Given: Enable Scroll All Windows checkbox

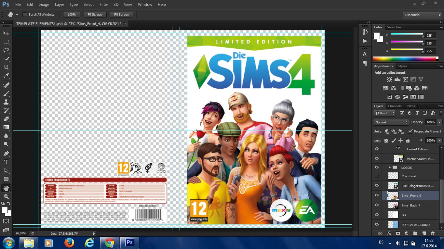Looking at the screenshot, I should 24,15.
